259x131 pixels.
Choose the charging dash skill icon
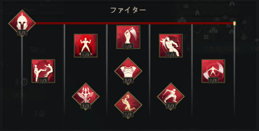tap(171, 46)
